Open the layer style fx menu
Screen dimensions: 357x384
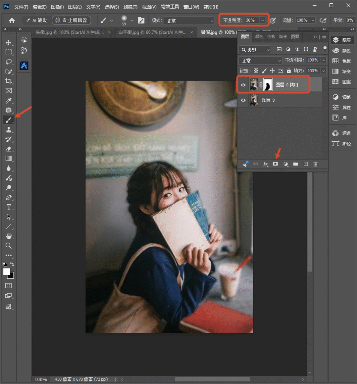pyautogui.click(x=265, y=164)
